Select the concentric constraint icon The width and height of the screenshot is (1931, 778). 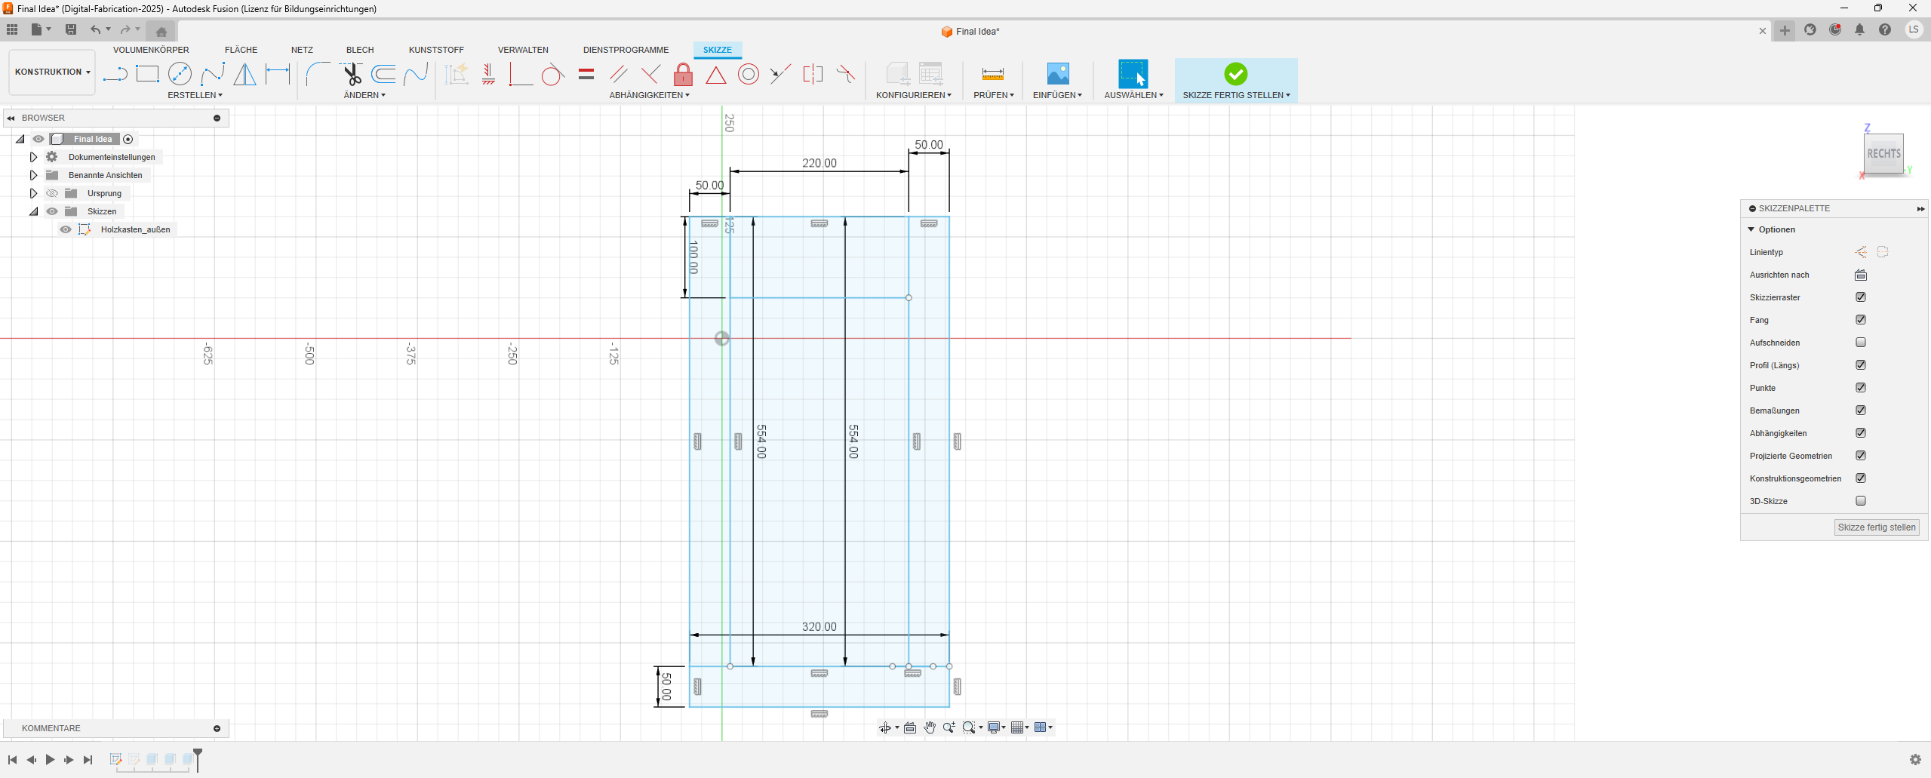[x=748, y=74]
